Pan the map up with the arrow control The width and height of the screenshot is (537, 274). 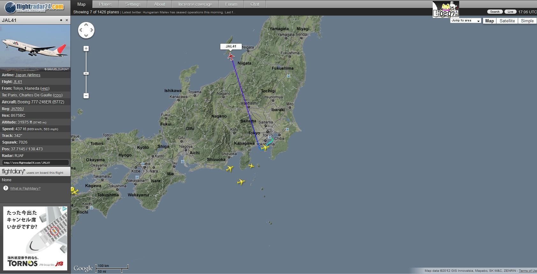click(x=86, y=25)
